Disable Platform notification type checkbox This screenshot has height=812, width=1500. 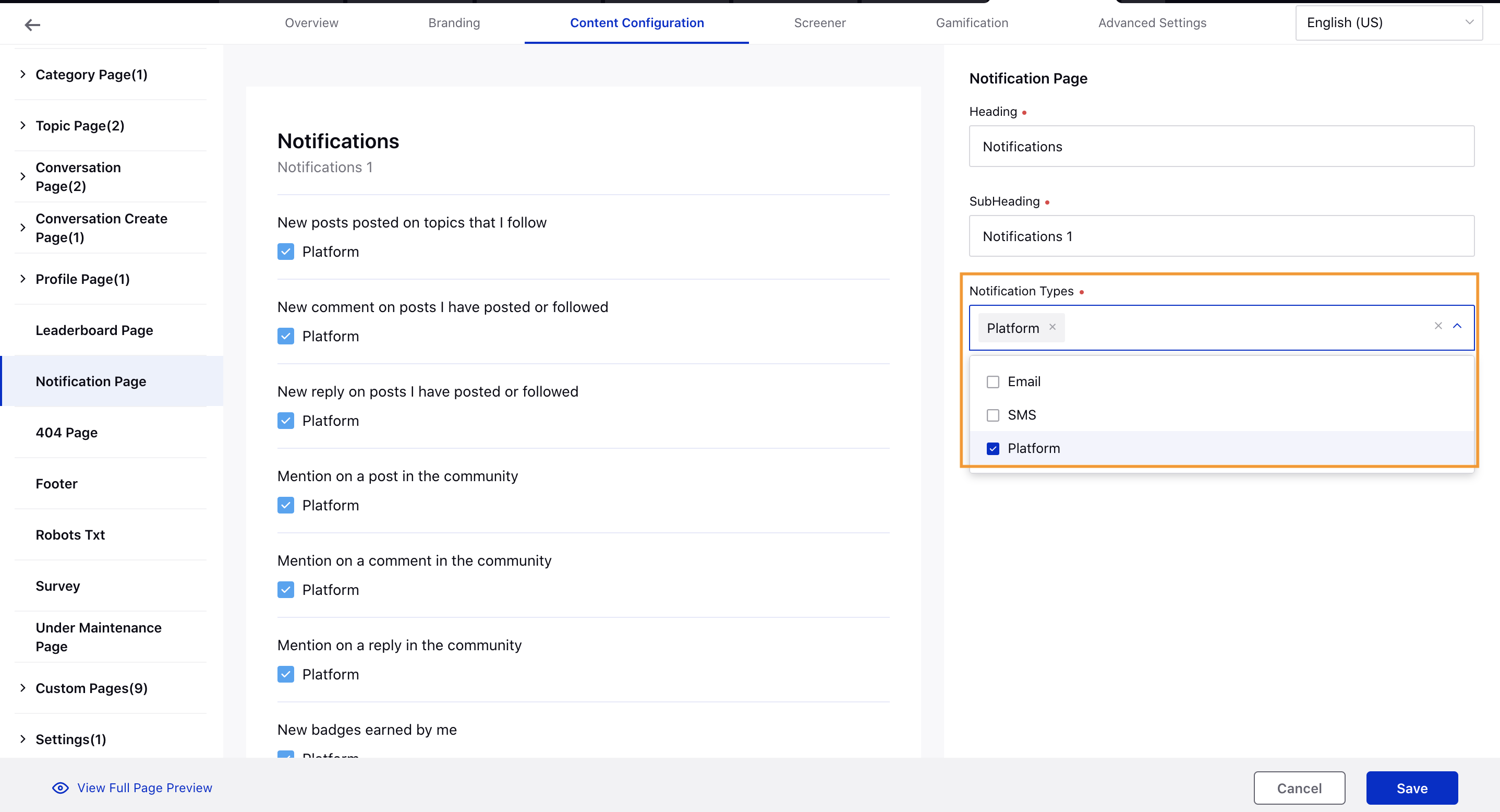(994, 448)
